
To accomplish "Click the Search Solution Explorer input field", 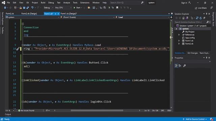I will [190, 22].
